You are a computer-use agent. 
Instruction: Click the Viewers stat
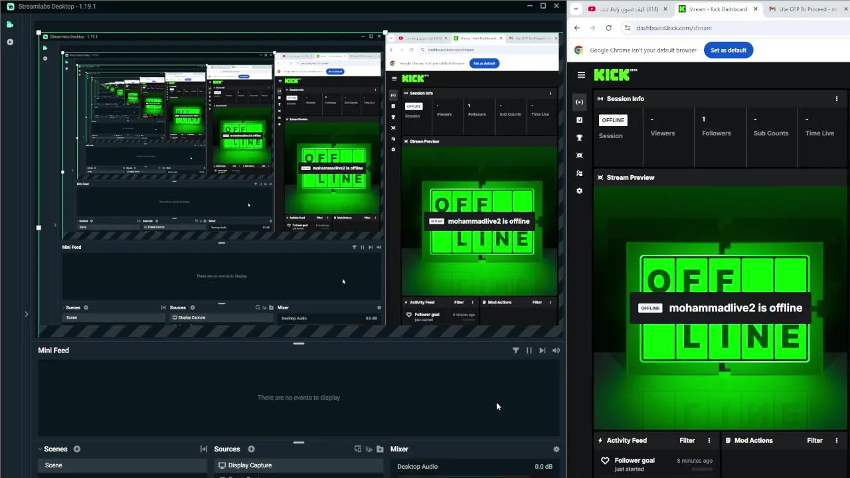point(663,127)
